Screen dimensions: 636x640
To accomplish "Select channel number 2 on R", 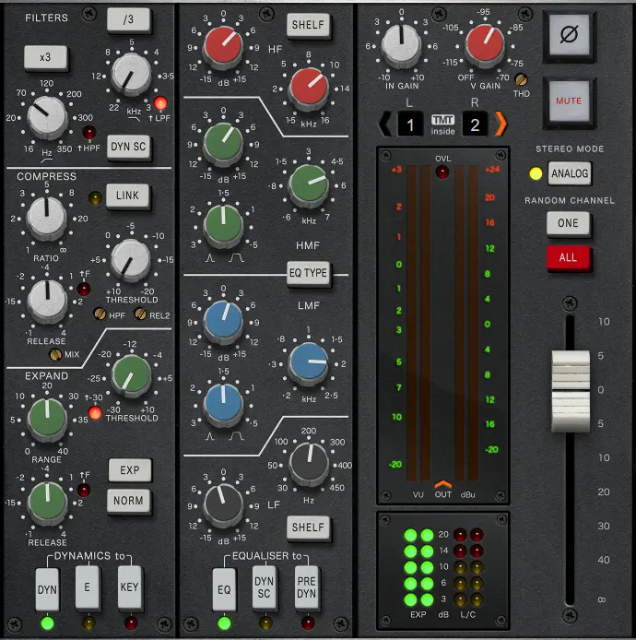I will (475, 124).
